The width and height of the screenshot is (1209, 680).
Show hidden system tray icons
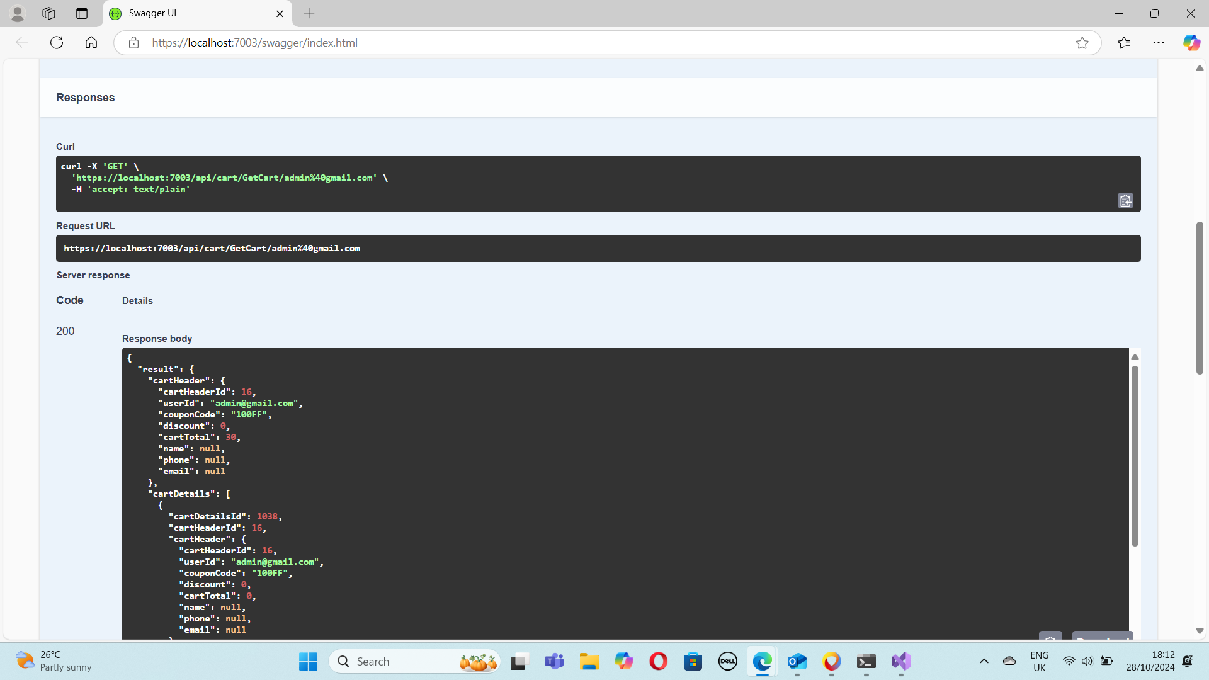click(x=984, y=661)
